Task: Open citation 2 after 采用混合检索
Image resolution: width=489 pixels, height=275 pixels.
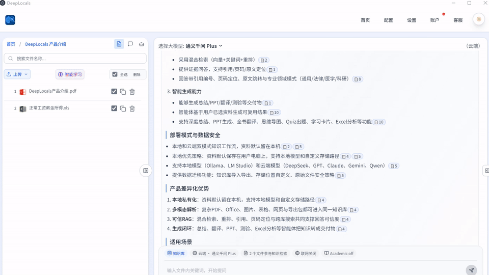Action: [264, 60]
